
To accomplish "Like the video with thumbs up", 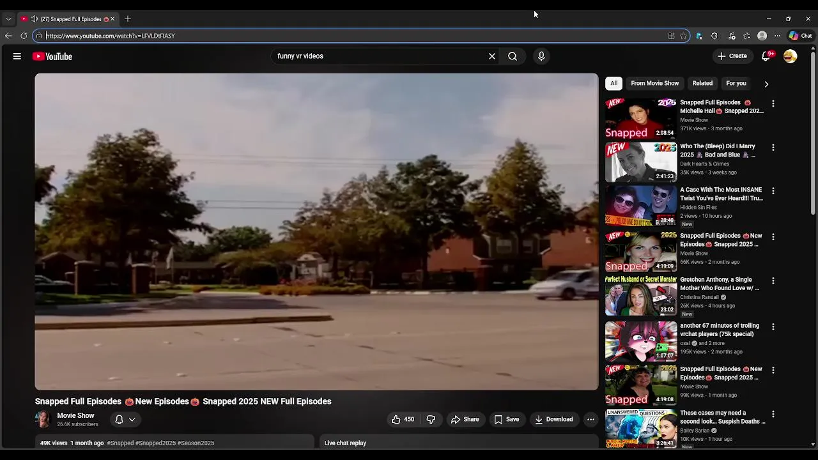I will [403, 419].
